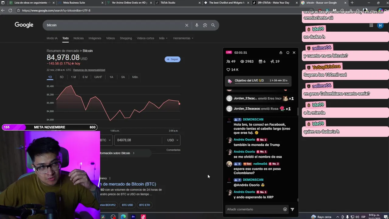
Task: Expand the Herramientas dropdown
Action: (x=183, y=38)
